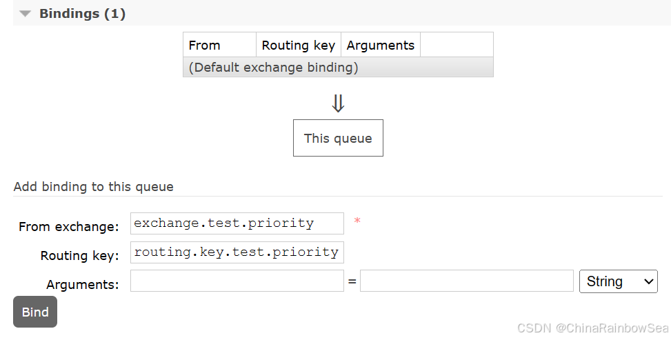
Task: Click the downward double arrow icon
Action: coord(338,103)
